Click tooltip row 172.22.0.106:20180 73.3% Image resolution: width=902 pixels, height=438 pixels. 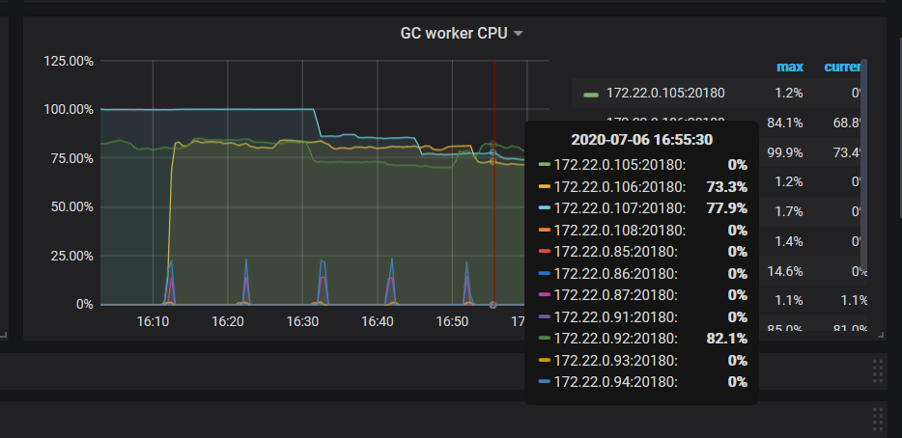[x=642, y=187]
